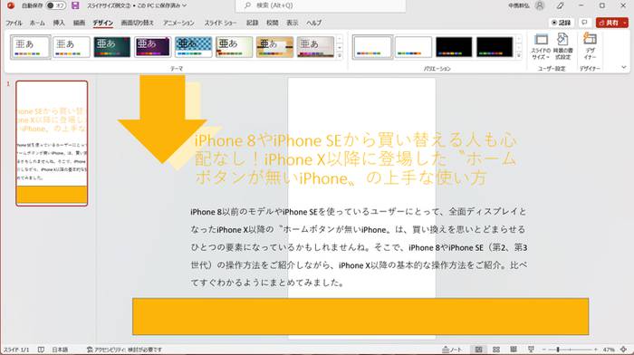Click the save icon in title bar
The height and width of the screenshot is (355, 634).
coord(75,5)
